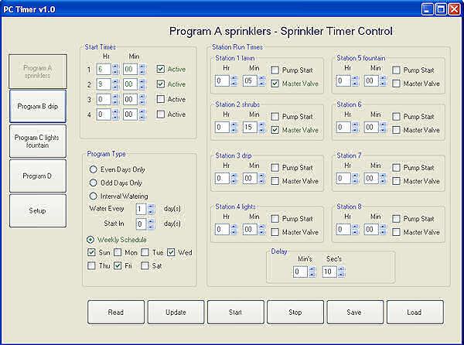Check Master Valve for Station 4 lights
This screenshot has width=464, height=345.
(275, 232)
